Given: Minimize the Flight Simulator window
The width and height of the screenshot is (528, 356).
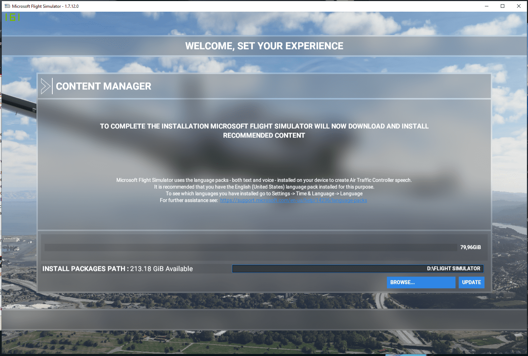Looking at the screenshot, I should pos(487,6).
